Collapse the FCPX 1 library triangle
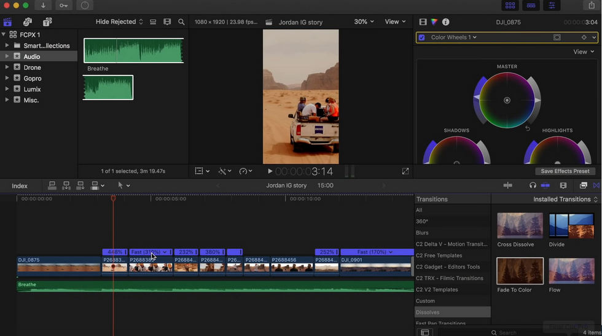The image size is (602, 336). (4, 34)
